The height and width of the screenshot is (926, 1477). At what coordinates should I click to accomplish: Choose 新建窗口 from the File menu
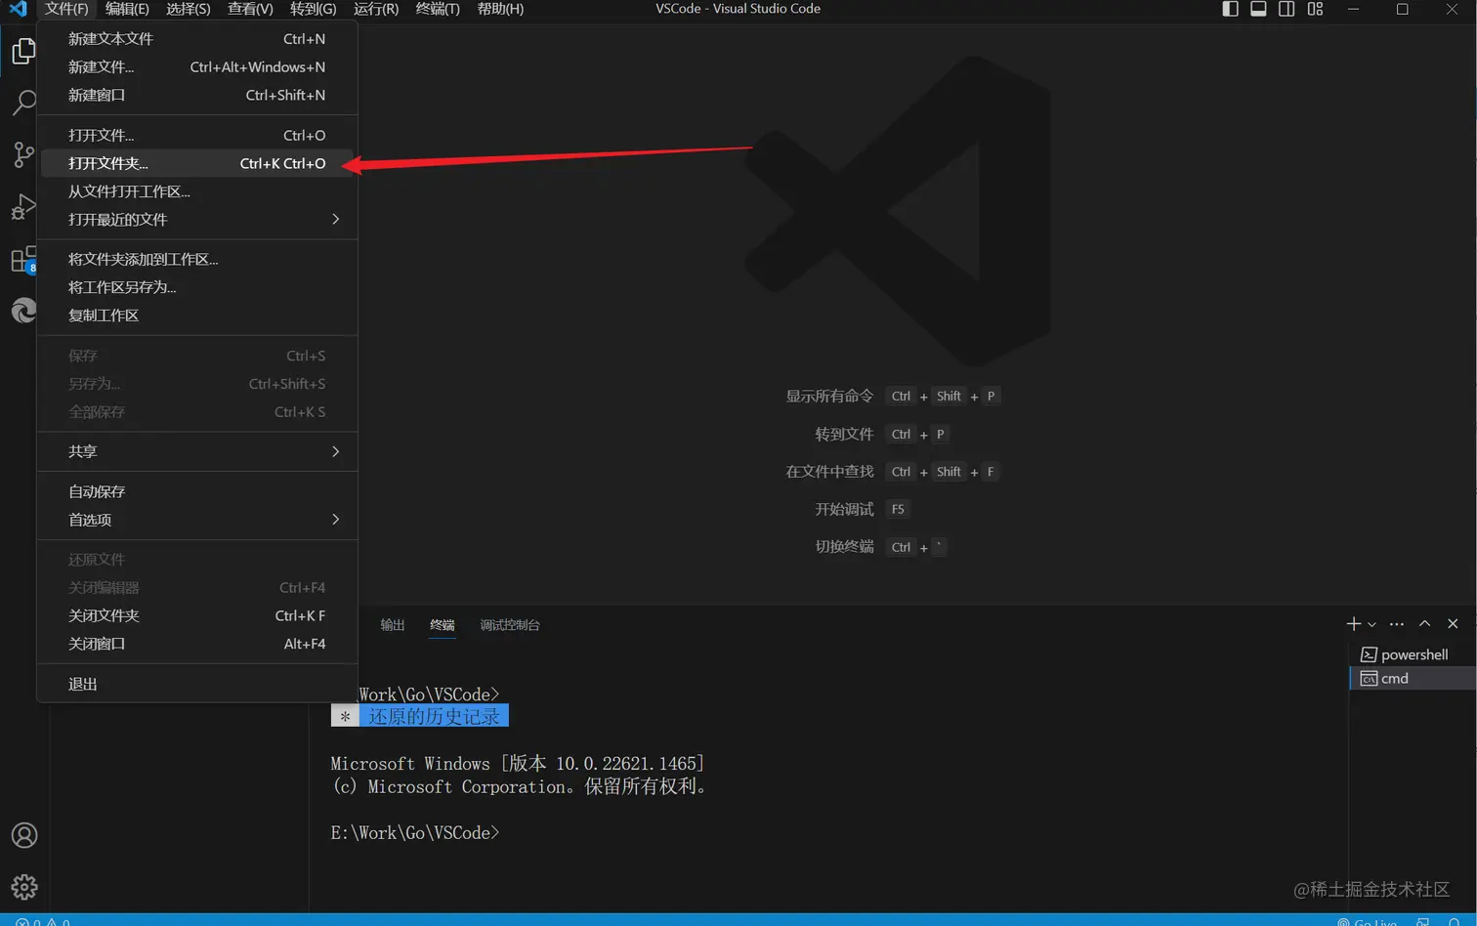(x=197, y=95)
